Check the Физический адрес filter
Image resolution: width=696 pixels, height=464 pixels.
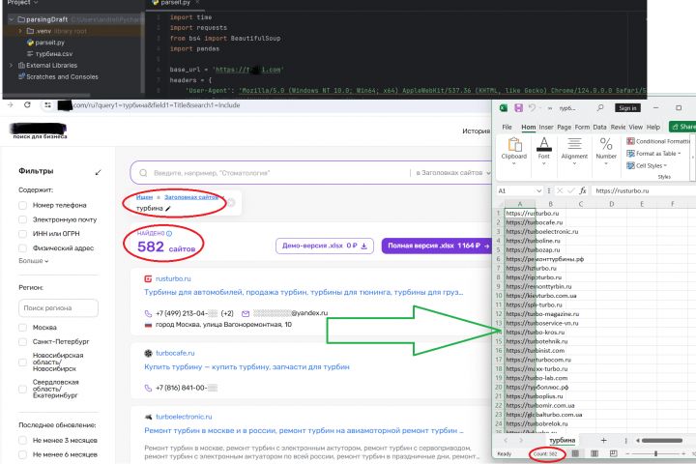[22, 248]
